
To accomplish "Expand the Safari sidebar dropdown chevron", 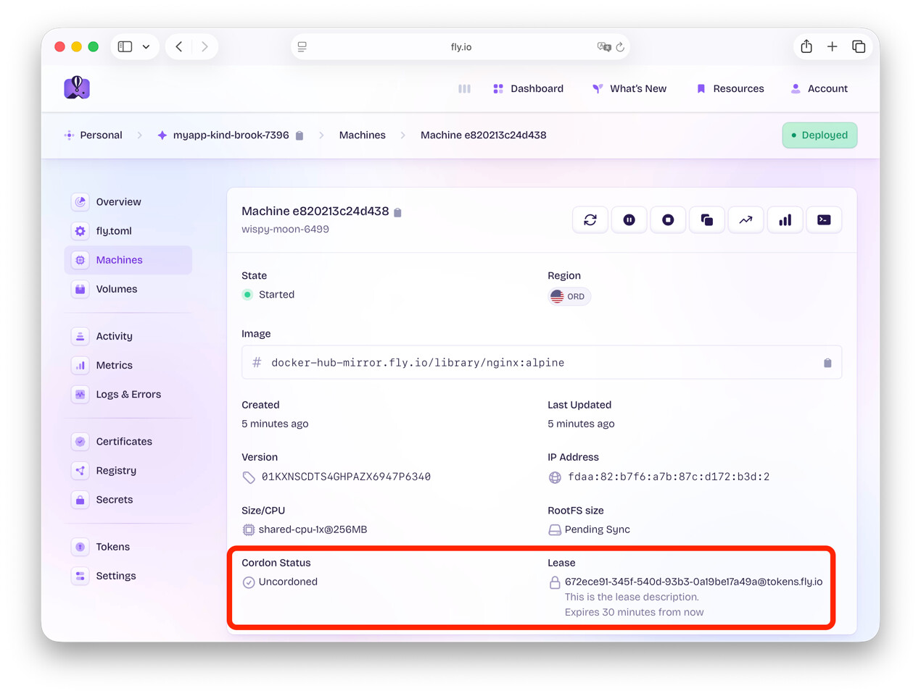I will tap(146, 47).
